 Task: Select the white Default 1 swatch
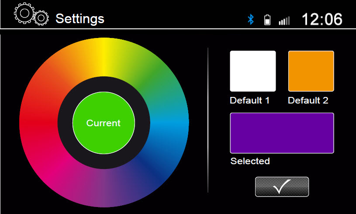pyautogui.click(x=253, y=71)
